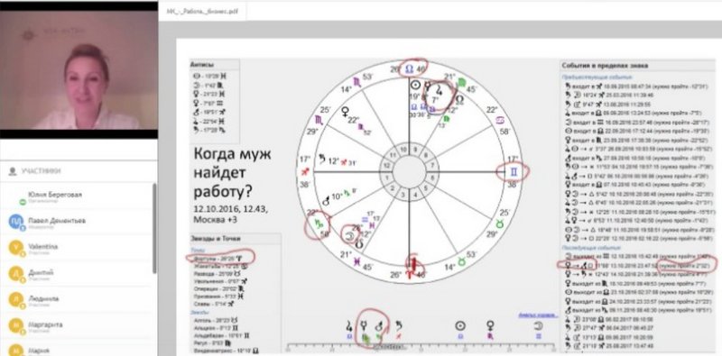Click the Sun glyph on the degree ruler

pos(459,326)
